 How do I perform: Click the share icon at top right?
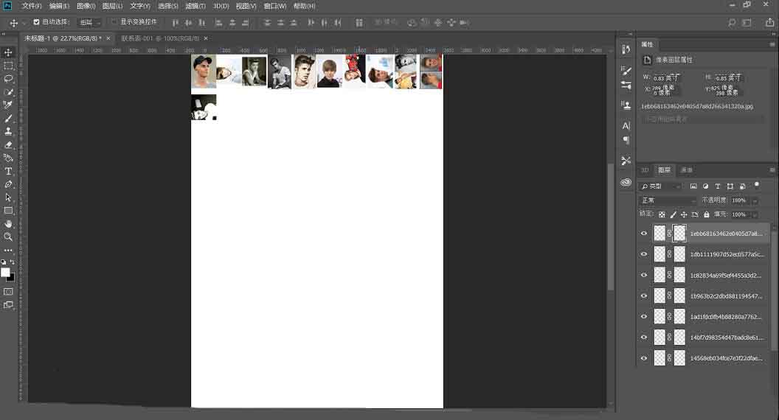tap(769, 22)
